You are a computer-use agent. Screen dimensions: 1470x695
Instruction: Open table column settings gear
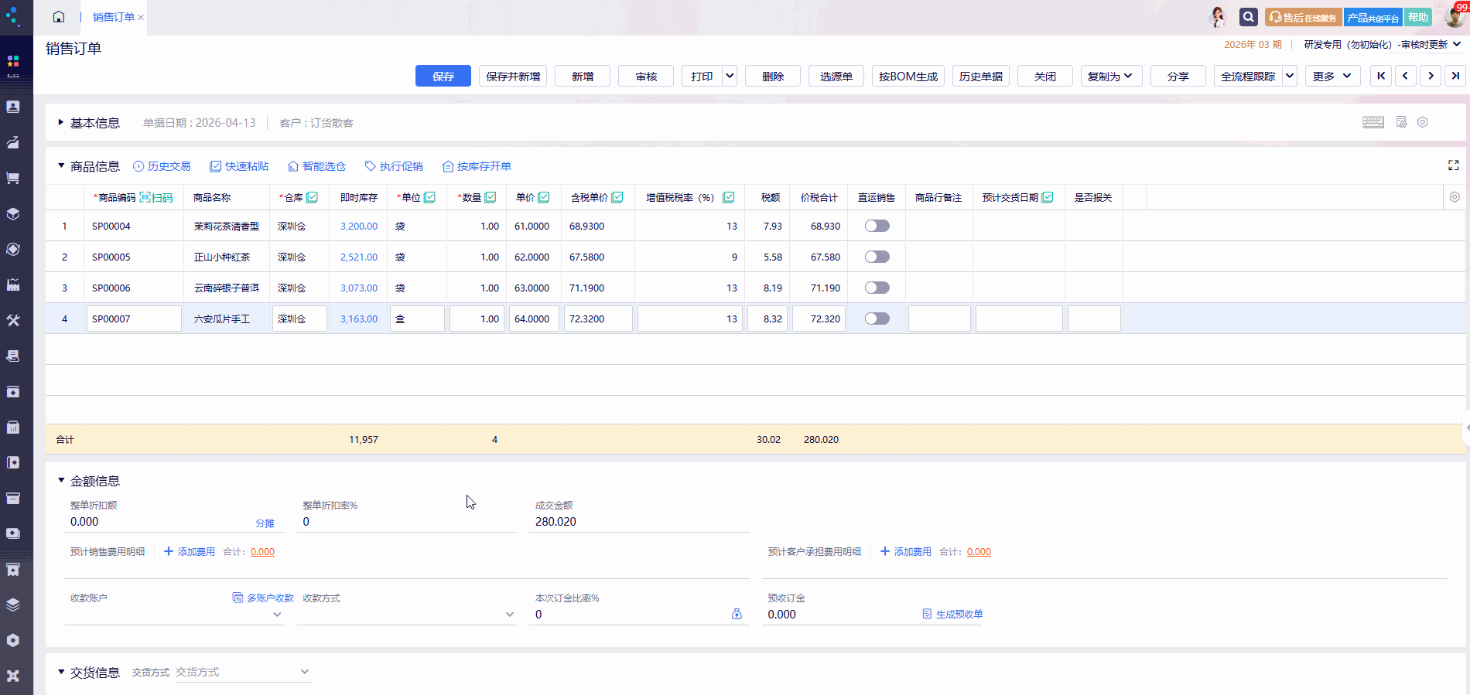click(1455, 197)
